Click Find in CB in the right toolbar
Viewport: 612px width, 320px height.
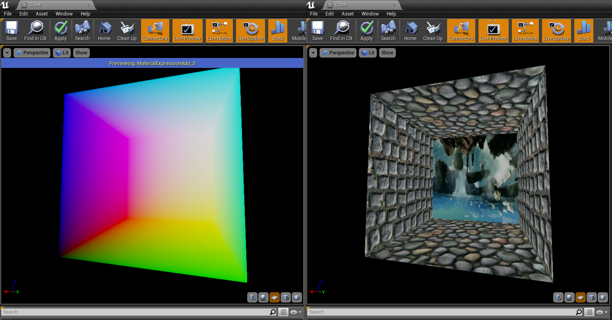click(341, 31)
